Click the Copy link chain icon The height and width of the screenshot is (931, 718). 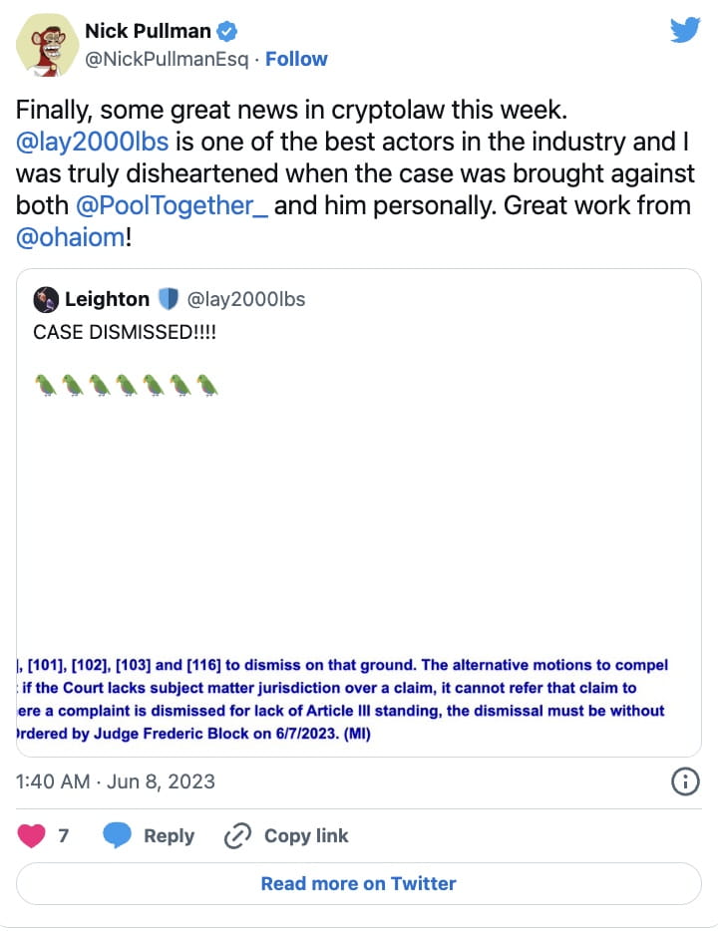(238, 835)
